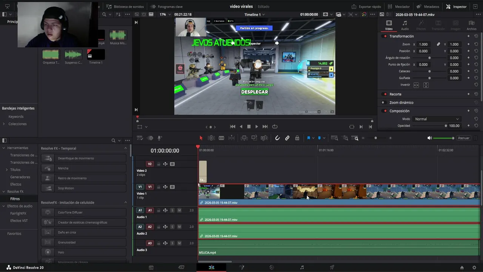
Task: Jump to the last frame
Action: 265,127
